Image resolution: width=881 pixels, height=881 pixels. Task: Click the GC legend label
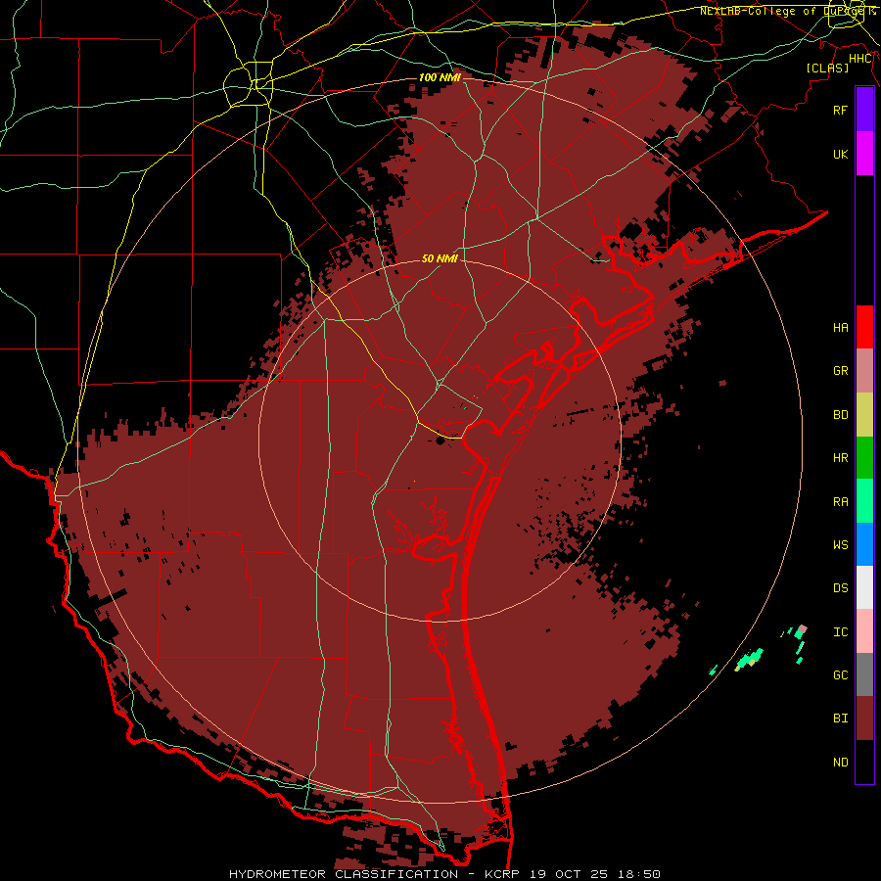(x=840, y=675)
